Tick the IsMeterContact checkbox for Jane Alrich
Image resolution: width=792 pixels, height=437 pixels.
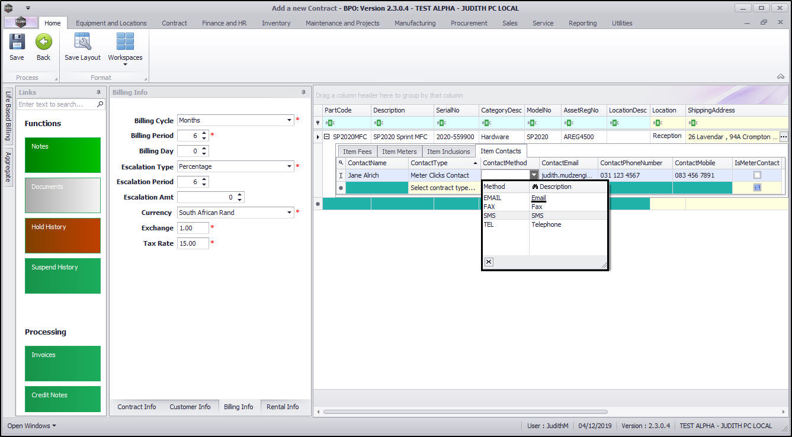pyautogui.click(x=757, y=175)
